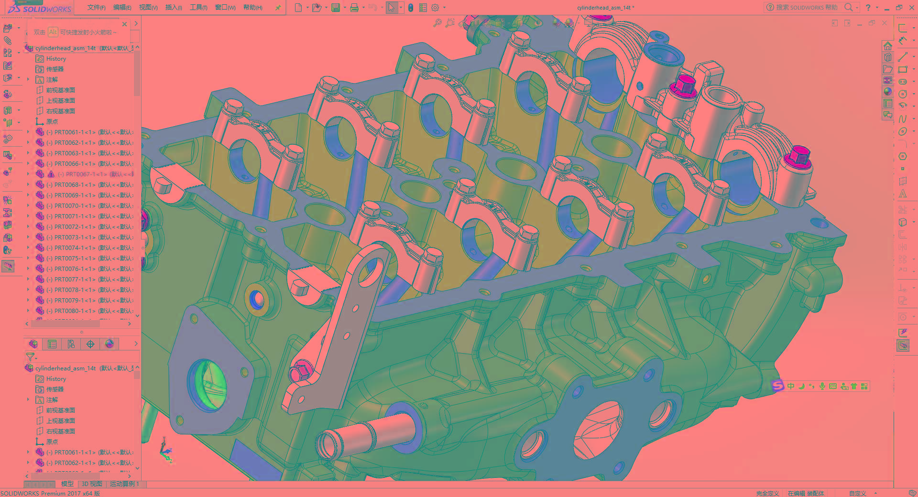
Task: Switch lower panel to DimXpert crosshair tab
Action: coord(90,344)
